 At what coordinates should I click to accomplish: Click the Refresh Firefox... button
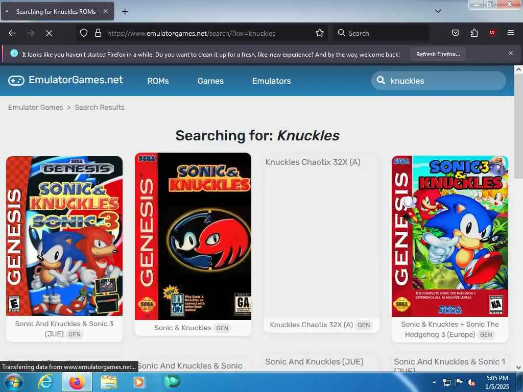click(438, 54)
